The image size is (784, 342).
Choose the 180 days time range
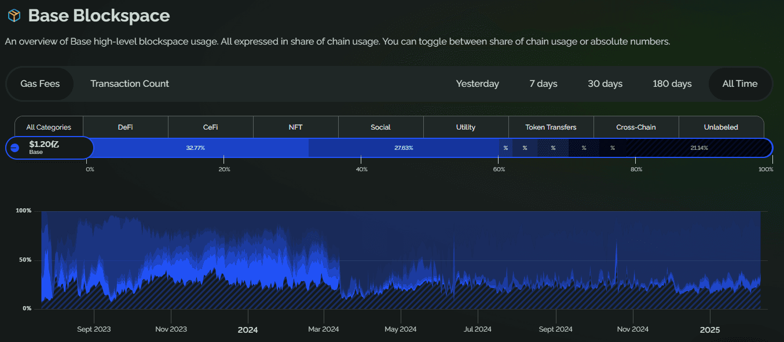coord(672,84)
